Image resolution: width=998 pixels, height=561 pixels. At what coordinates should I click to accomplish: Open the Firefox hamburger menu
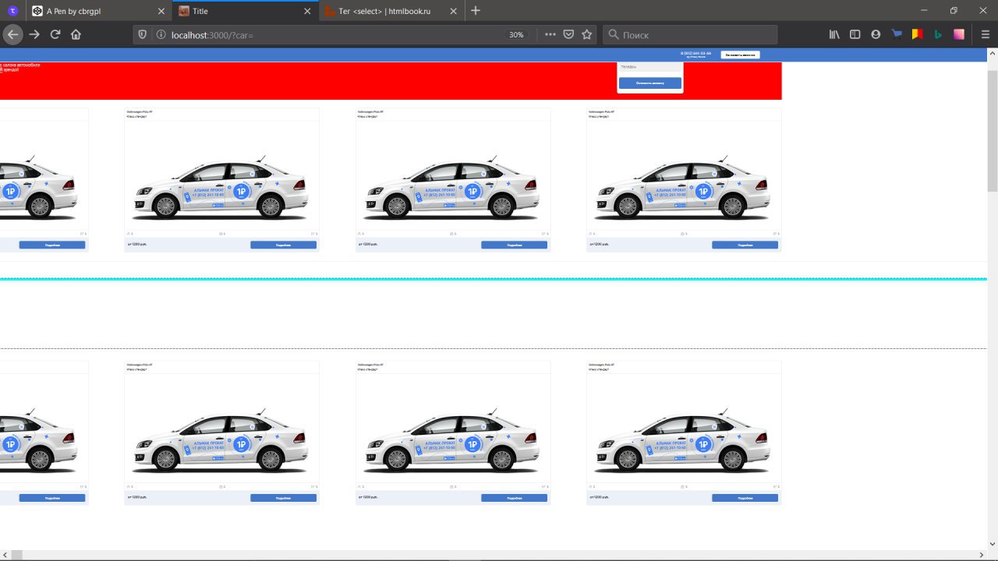[986, 34]
